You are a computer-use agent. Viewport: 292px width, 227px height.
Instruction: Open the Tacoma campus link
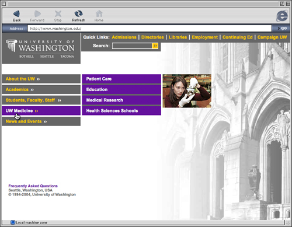coord(67,57)
